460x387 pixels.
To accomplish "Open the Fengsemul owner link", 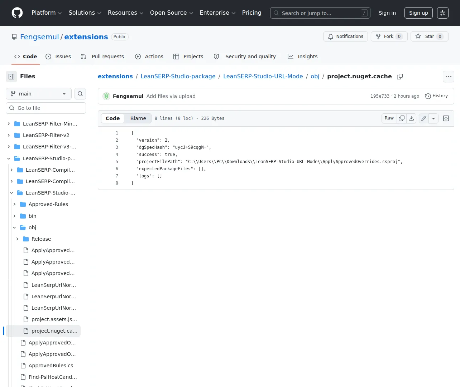I will point(39,37).
